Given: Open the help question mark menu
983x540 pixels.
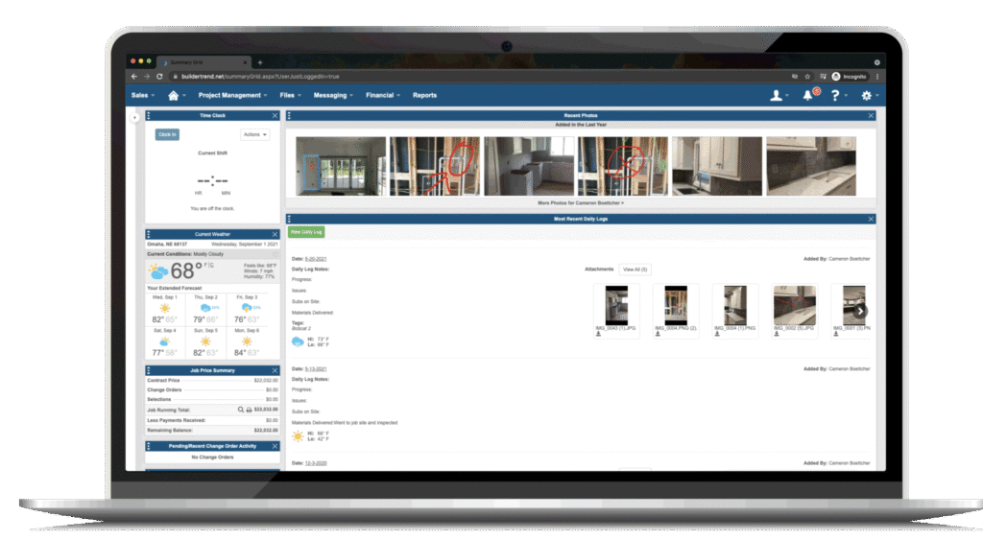Looking at the screenshot, I should [x=835, y=95].
